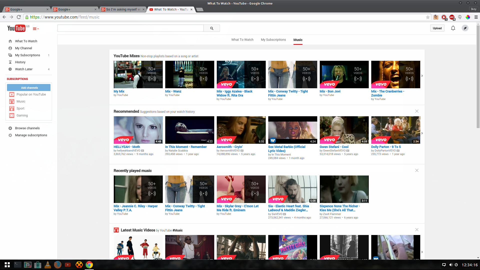Dismiss the Recommended section

(x=417, y=111)
